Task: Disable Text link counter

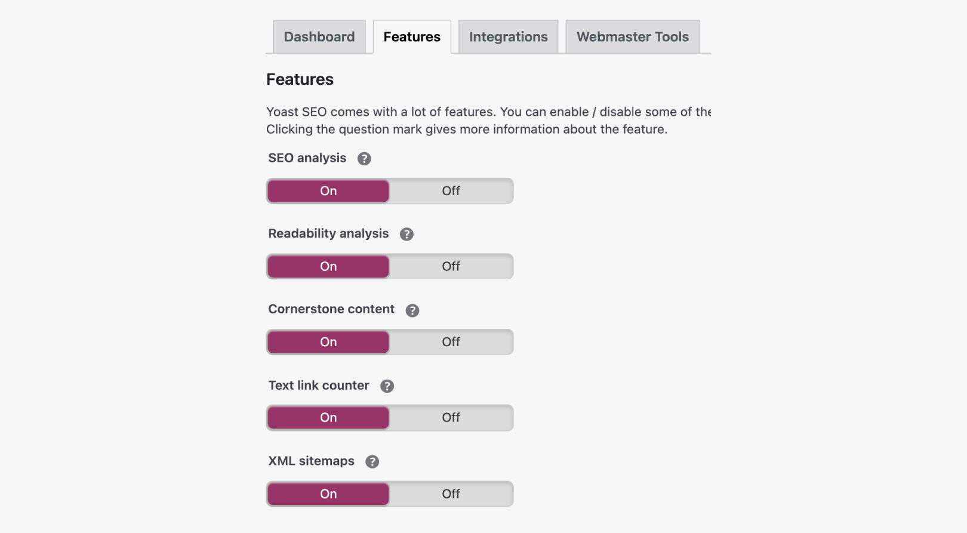Action: tap(451, 418)
